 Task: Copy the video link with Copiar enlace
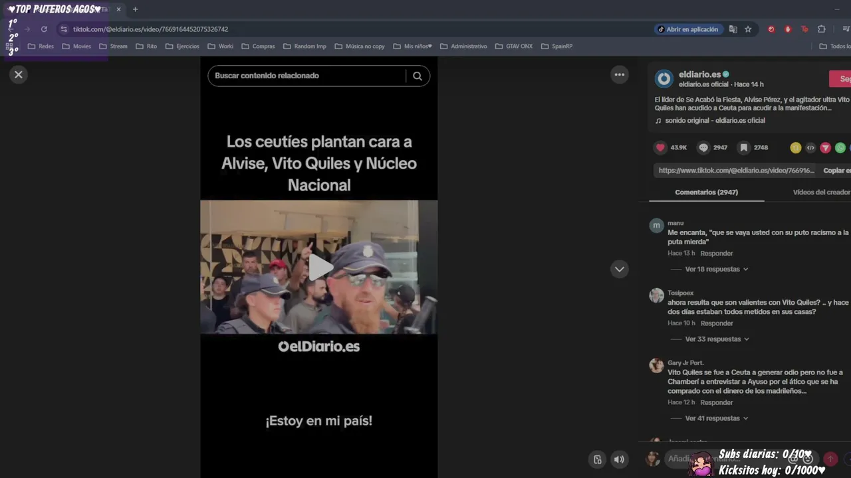(x=836, y=171)
